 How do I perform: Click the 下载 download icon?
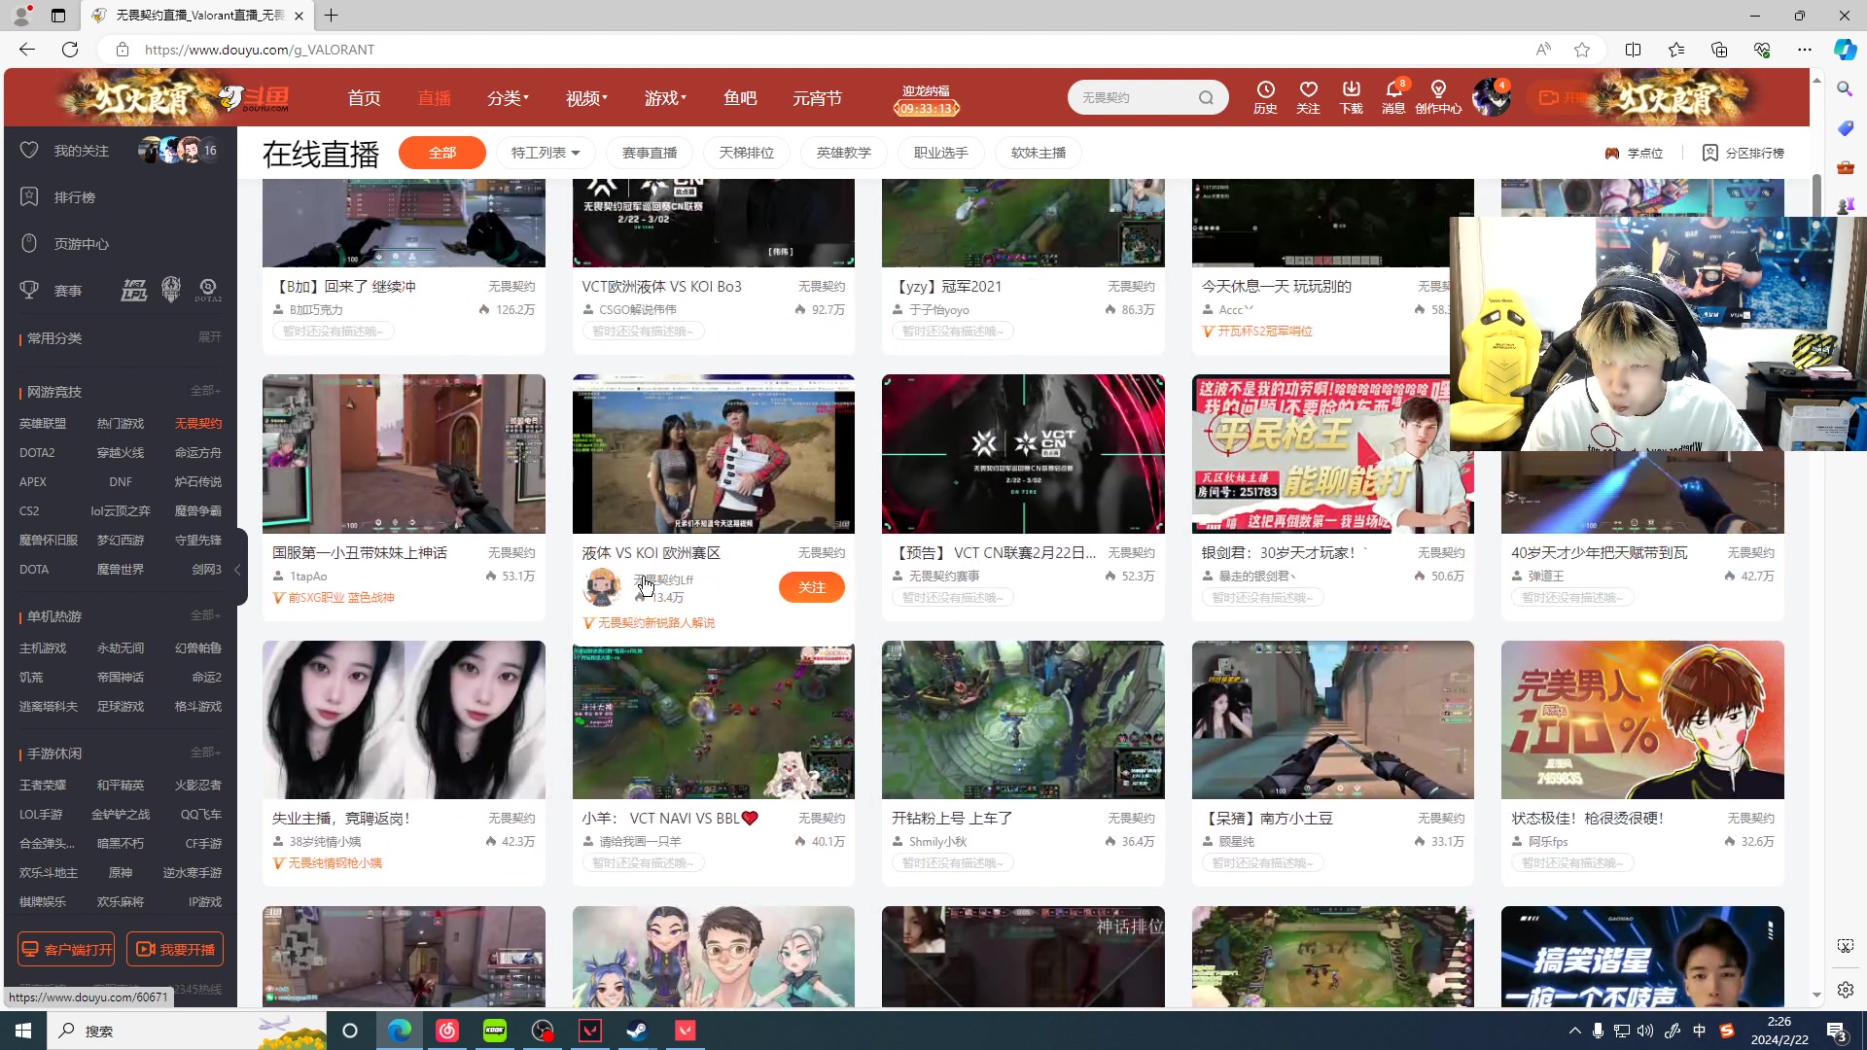point(1350,97)
